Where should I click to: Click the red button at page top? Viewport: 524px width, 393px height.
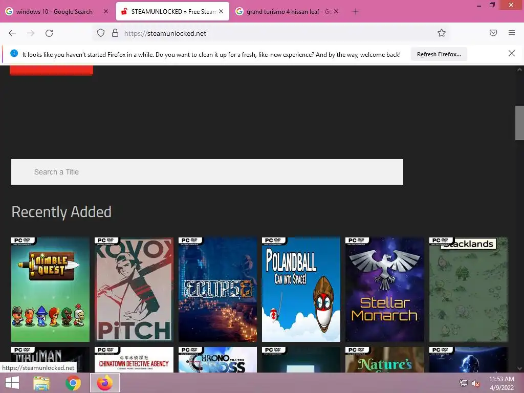coord(52,70)
